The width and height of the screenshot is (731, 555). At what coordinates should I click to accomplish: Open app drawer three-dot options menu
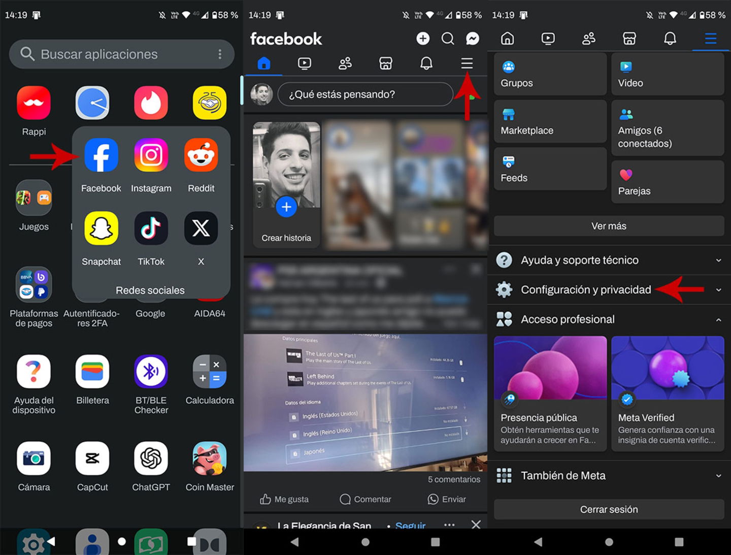[220, 54]
